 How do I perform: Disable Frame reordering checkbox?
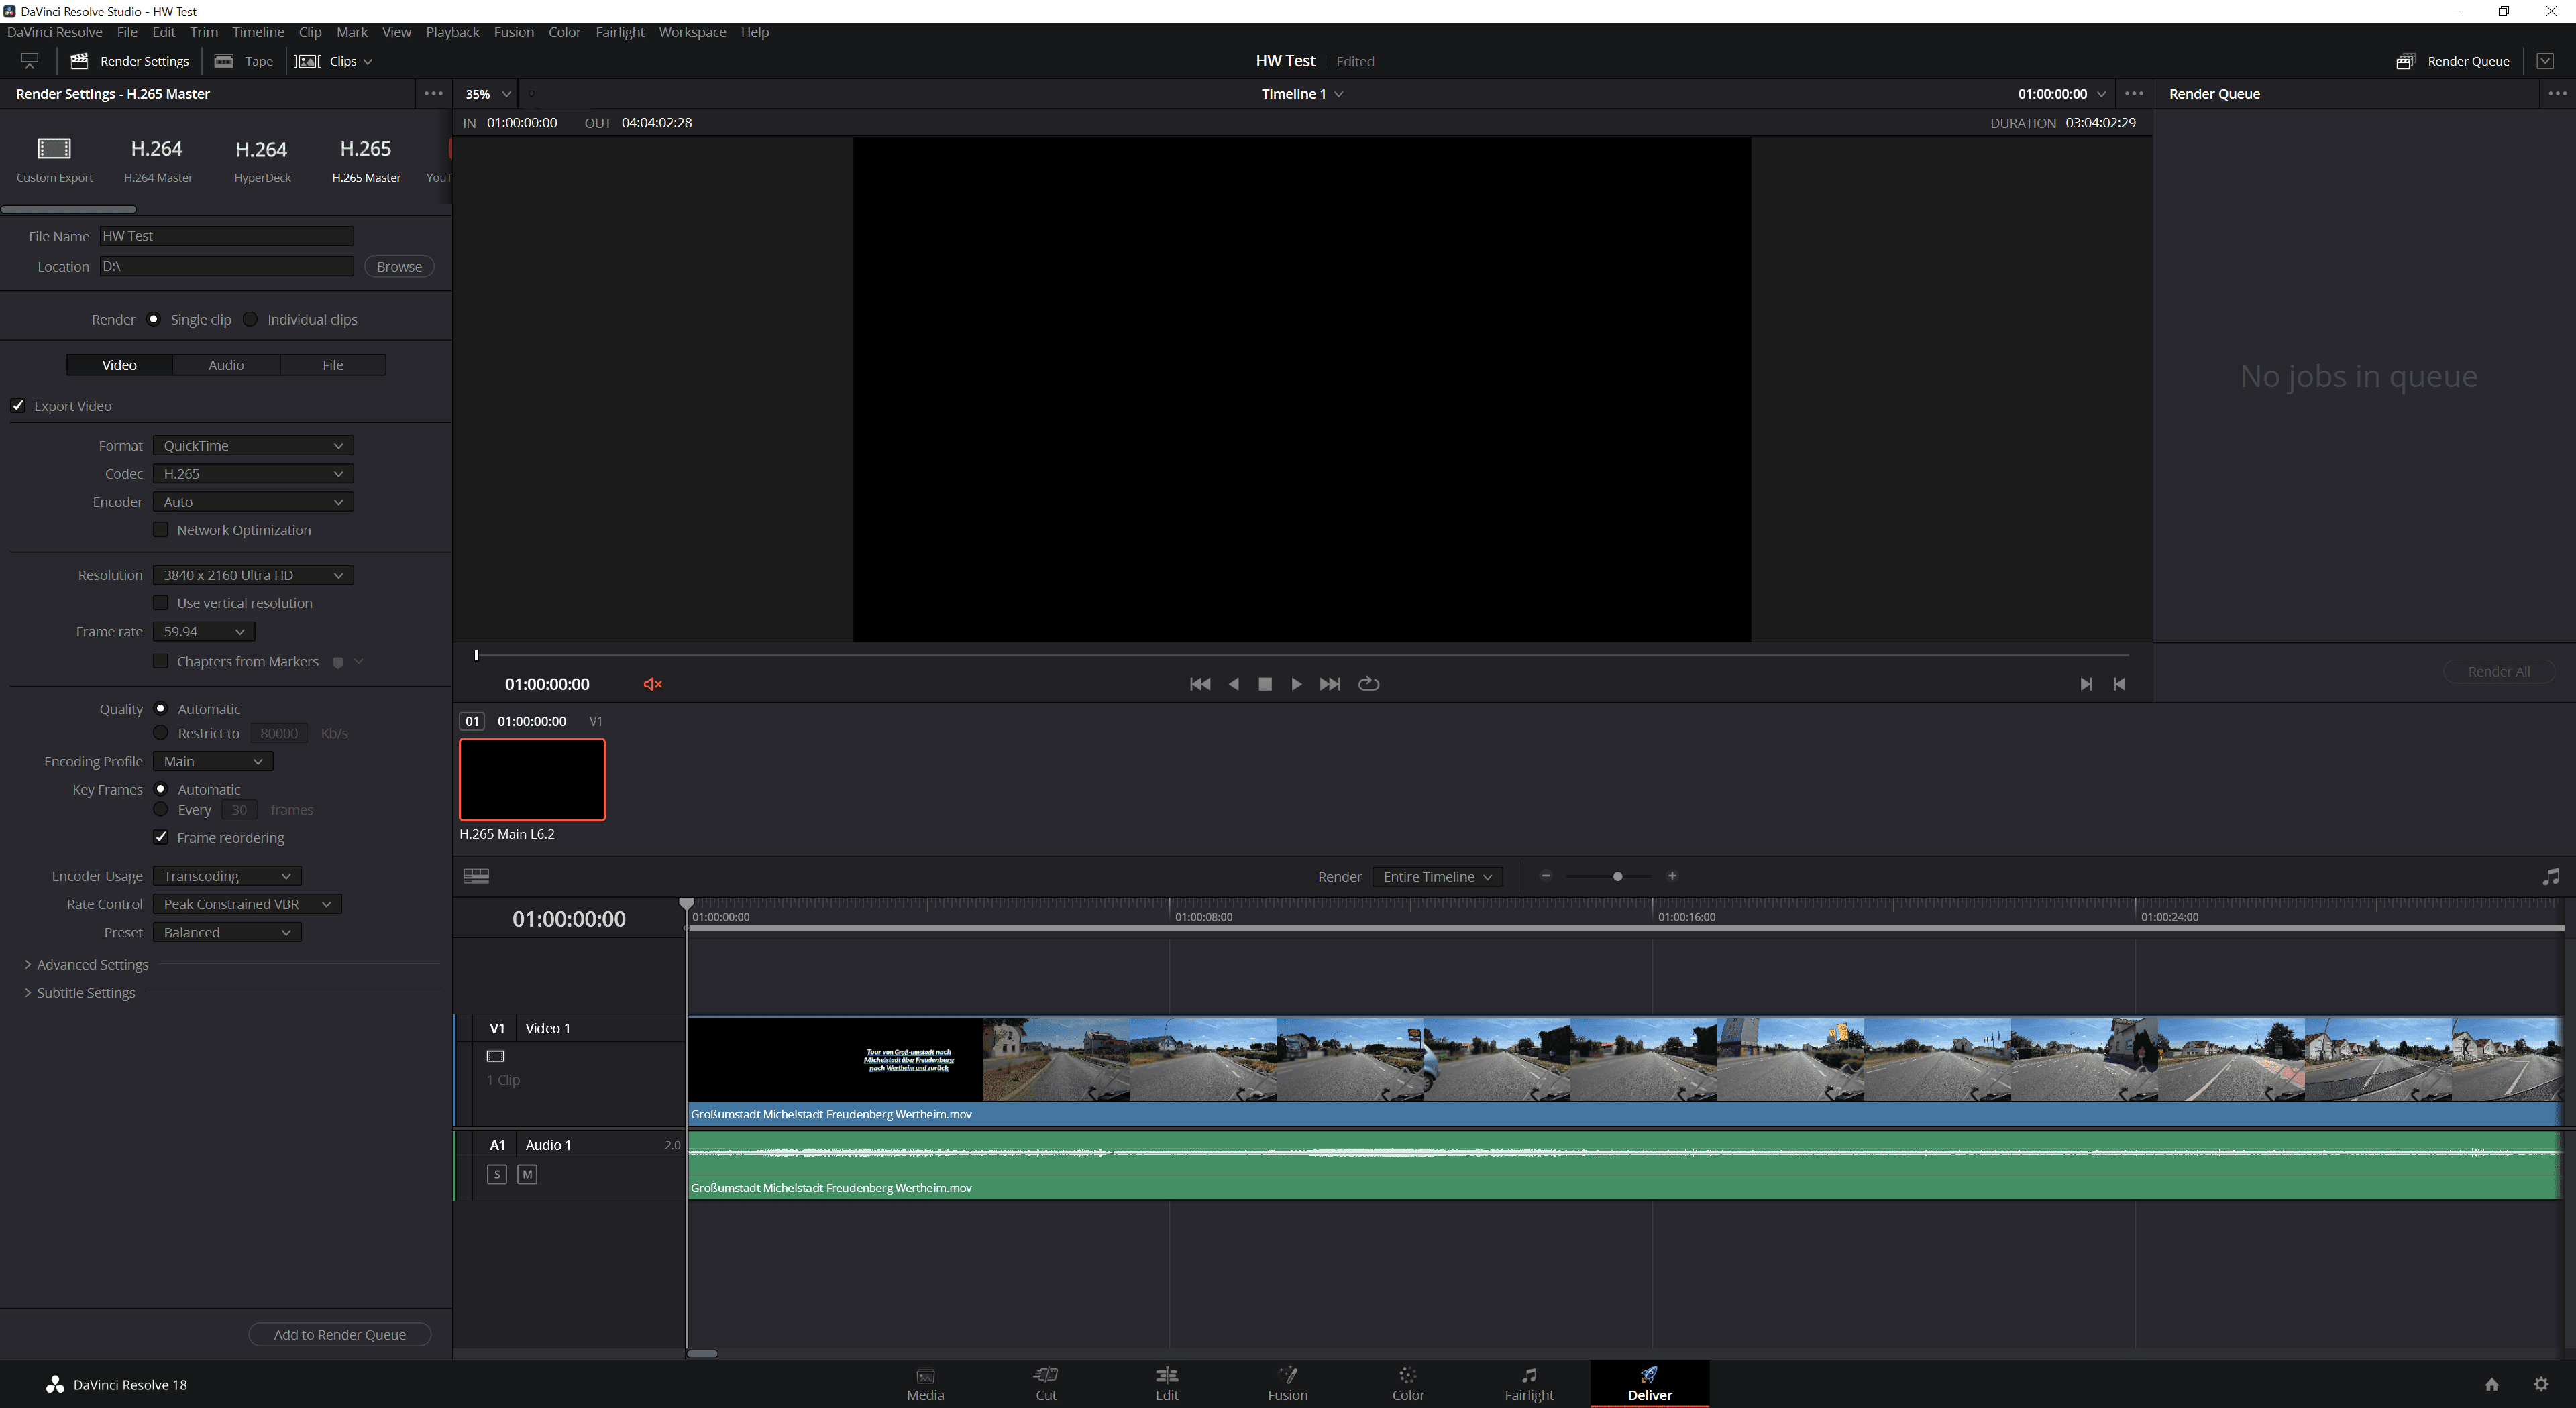point(160,837)
